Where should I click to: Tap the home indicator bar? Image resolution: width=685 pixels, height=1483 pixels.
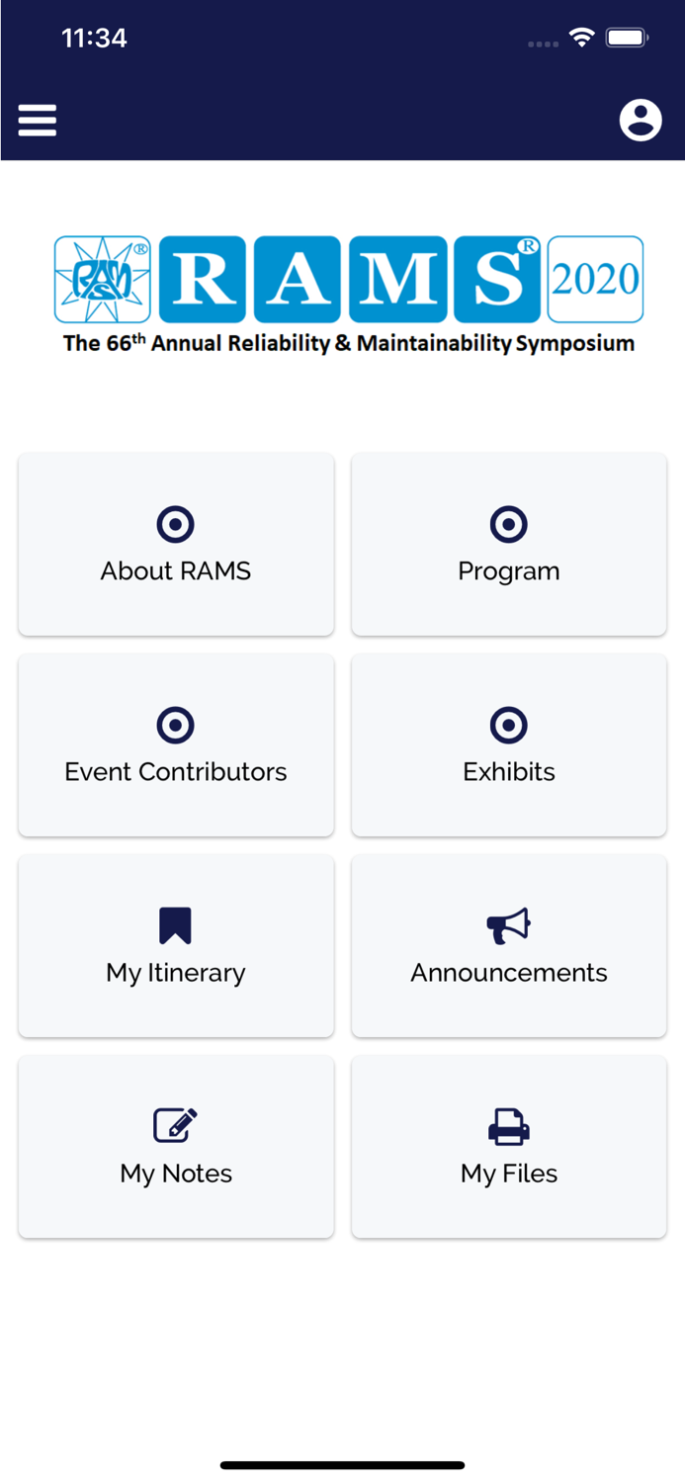[x=342, y=1465]
